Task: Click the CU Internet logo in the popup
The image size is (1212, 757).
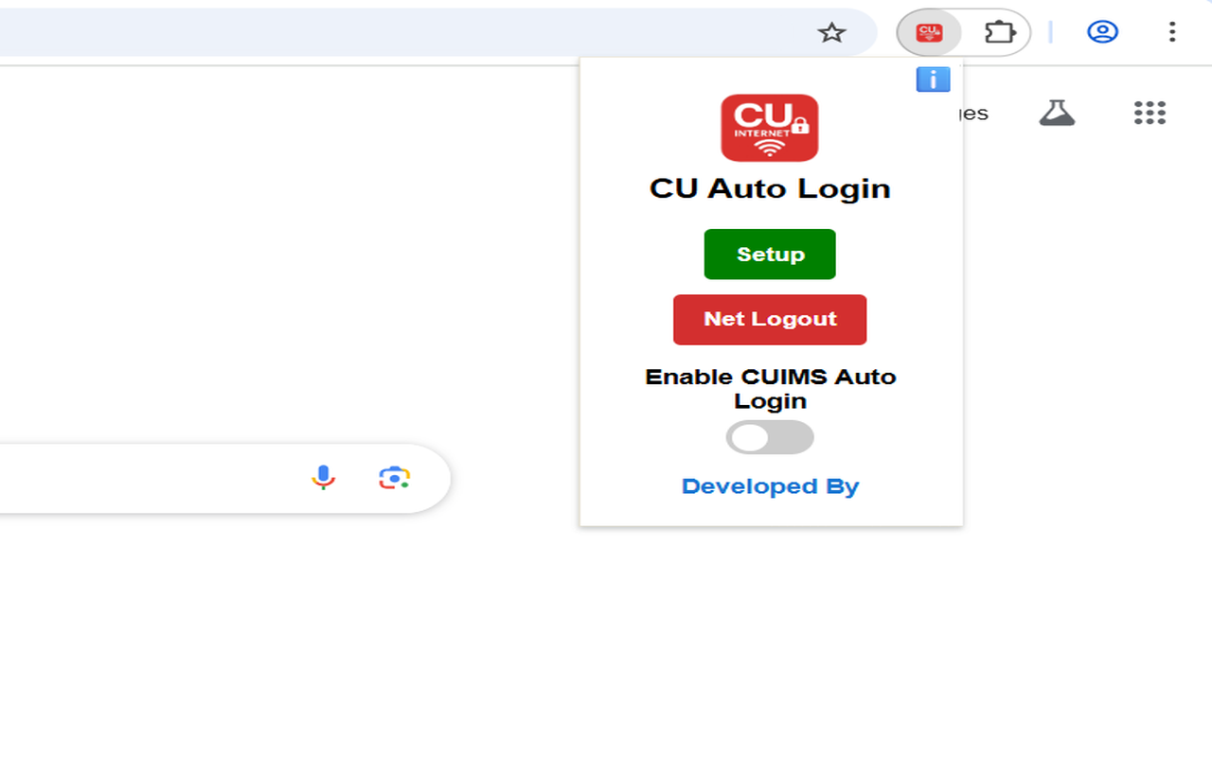Action: [770, 128]
